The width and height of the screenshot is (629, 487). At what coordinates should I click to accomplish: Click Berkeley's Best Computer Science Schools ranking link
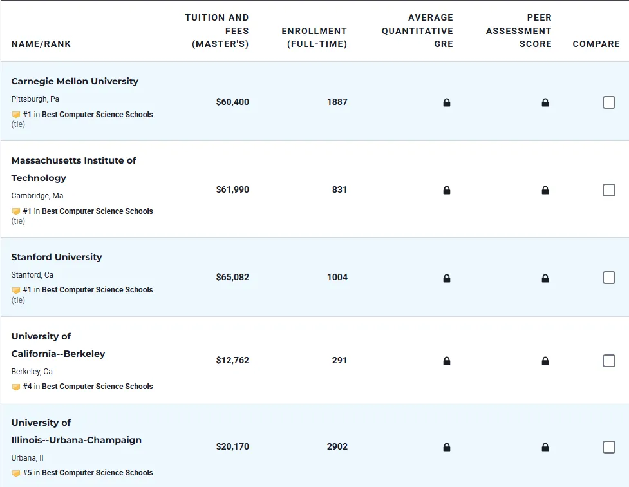pyautogui.click(x=97, y=387)
